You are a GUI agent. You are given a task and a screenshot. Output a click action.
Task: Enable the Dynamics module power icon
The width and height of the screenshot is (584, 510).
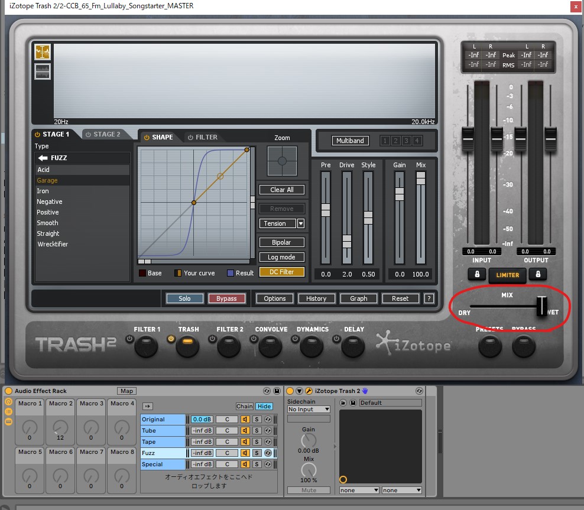tap(295, 339)
